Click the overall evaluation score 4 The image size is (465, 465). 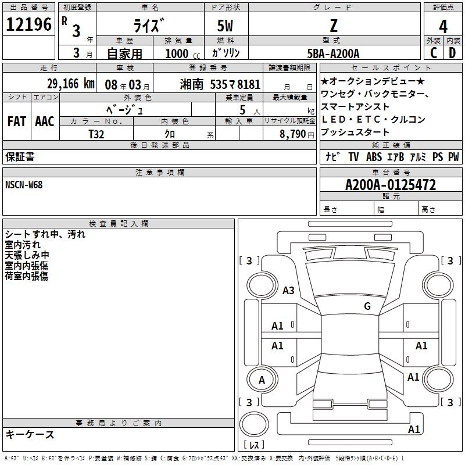[x=443, y=27]
